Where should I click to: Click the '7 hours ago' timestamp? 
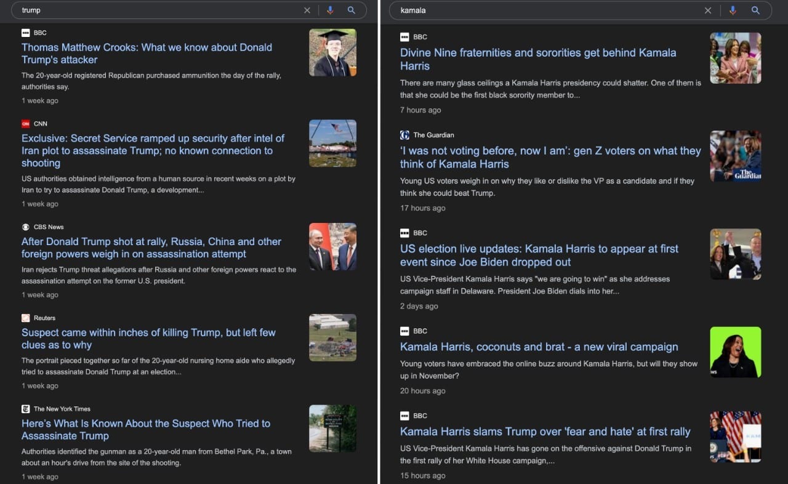coord(420,110)
